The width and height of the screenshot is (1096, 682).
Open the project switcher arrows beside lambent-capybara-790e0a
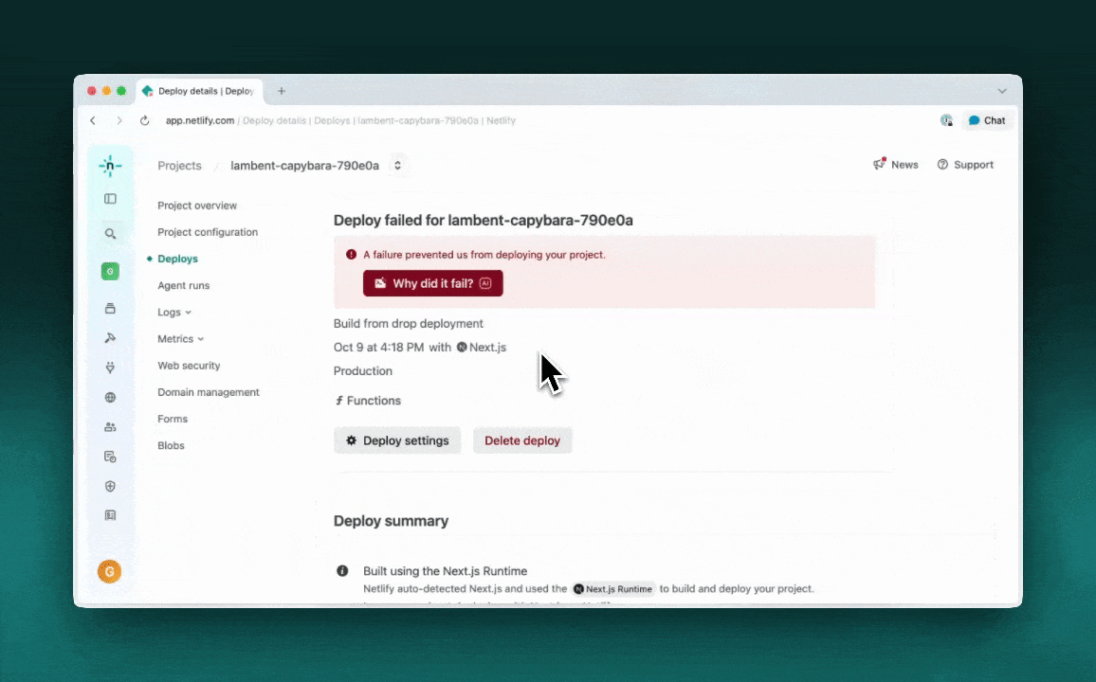397,166
